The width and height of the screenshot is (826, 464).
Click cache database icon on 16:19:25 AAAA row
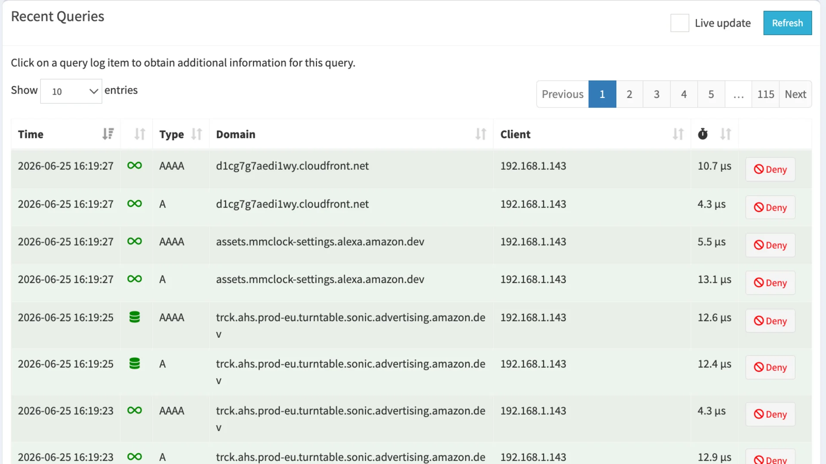coord(135,317)
